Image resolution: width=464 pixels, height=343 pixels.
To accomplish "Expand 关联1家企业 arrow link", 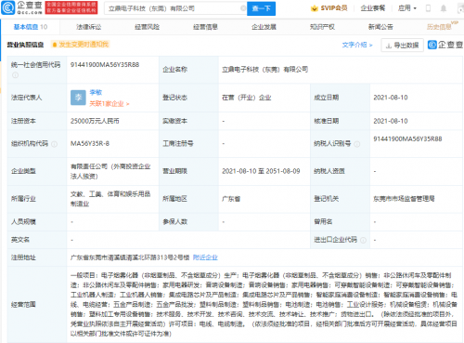I will 110,104.
